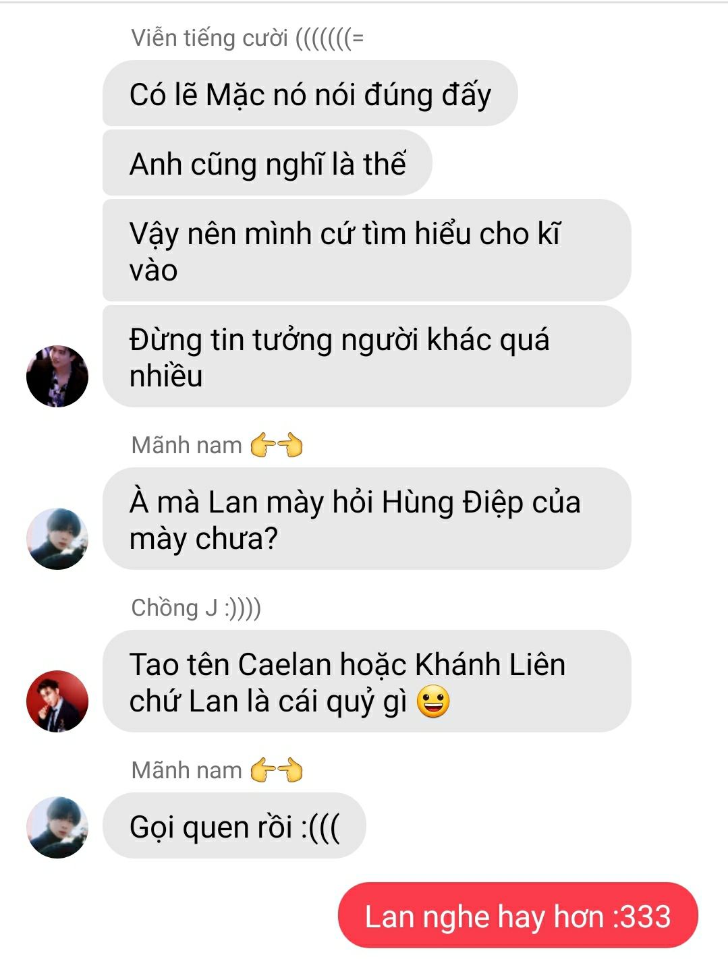Viewport: 728px width, 959px height.
Task: Tap pointing-fingers emoji by second 'Mãnh nam' name
Action: [x=277, y=770]
